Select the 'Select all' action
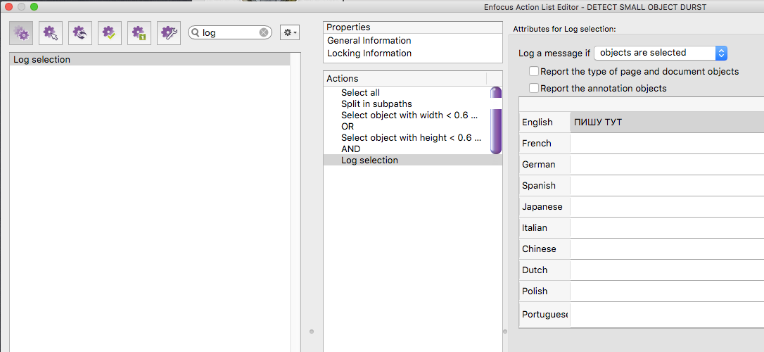The height and width of the screenshot is (352, 764). pos(360,93)
